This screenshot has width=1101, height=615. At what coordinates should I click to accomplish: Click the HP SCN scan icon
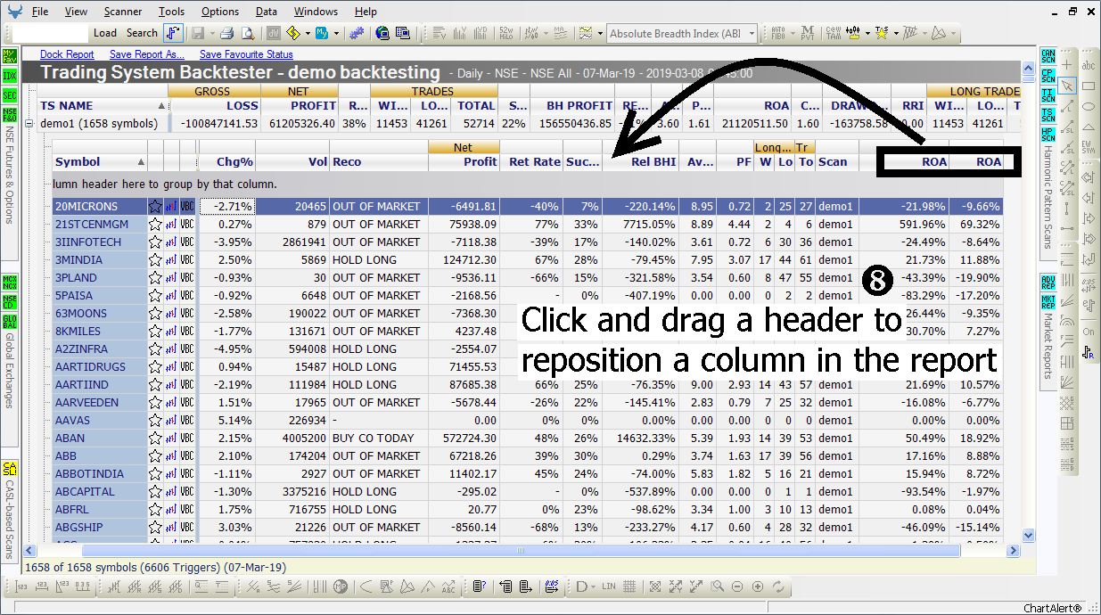click(x=1048, y=134)
